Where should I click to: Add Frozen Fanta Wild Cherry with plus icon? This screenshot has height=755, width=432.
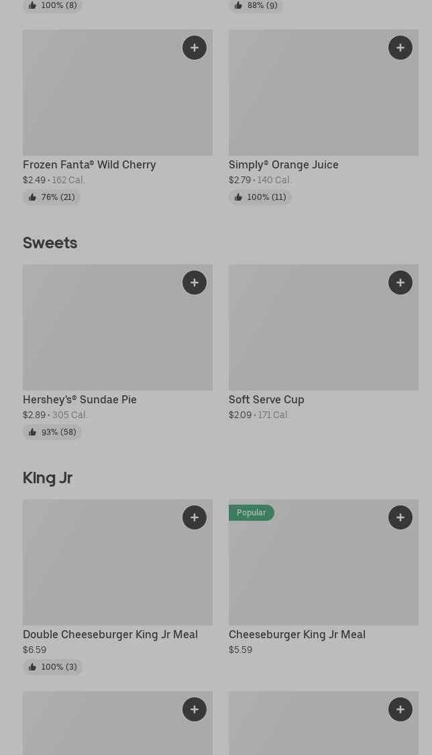pyautogui.click(x=195, y=48)
